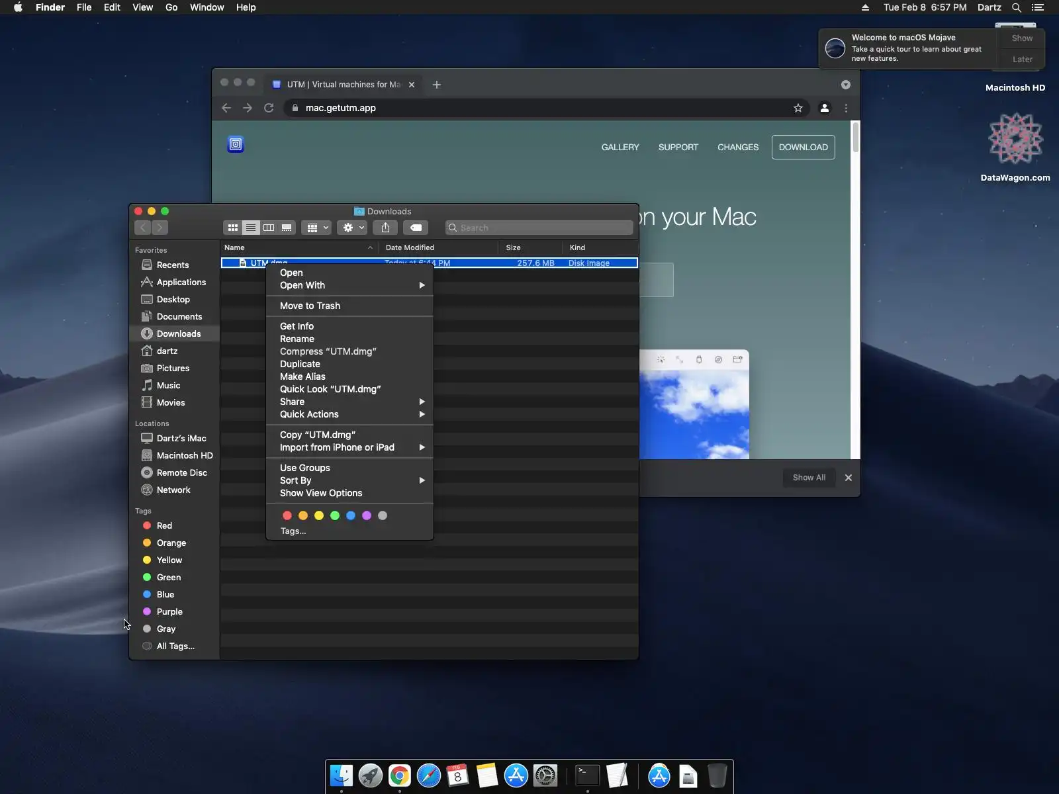Viewport: 1059px width, 794px height.
Task: Expand the Quick Actions submenu
Action: point(349,414)
